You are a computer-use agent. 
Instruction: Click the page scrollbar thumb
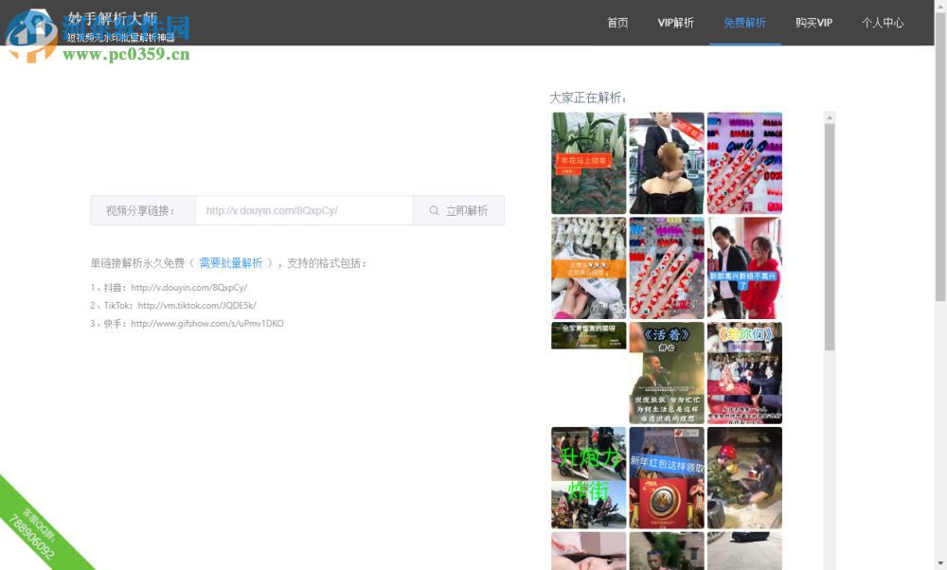coord(940,156)
